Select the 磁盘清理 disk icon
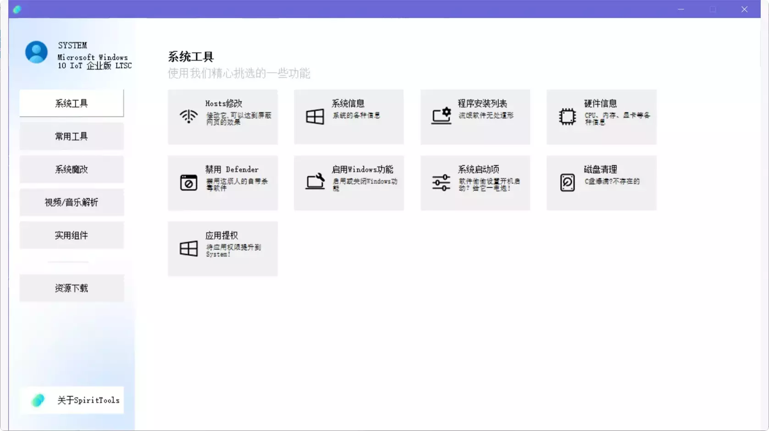Image resolution: width=769 pixels, height=431 pixels. coord(567,182)
